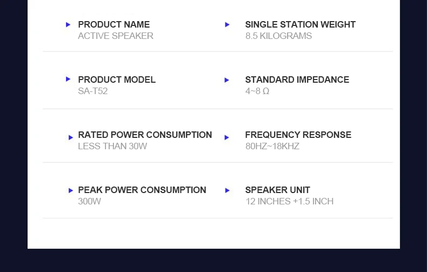Select the Product Name heading
Viewport: 427px width, 272px height.
(x=114, y=24)
